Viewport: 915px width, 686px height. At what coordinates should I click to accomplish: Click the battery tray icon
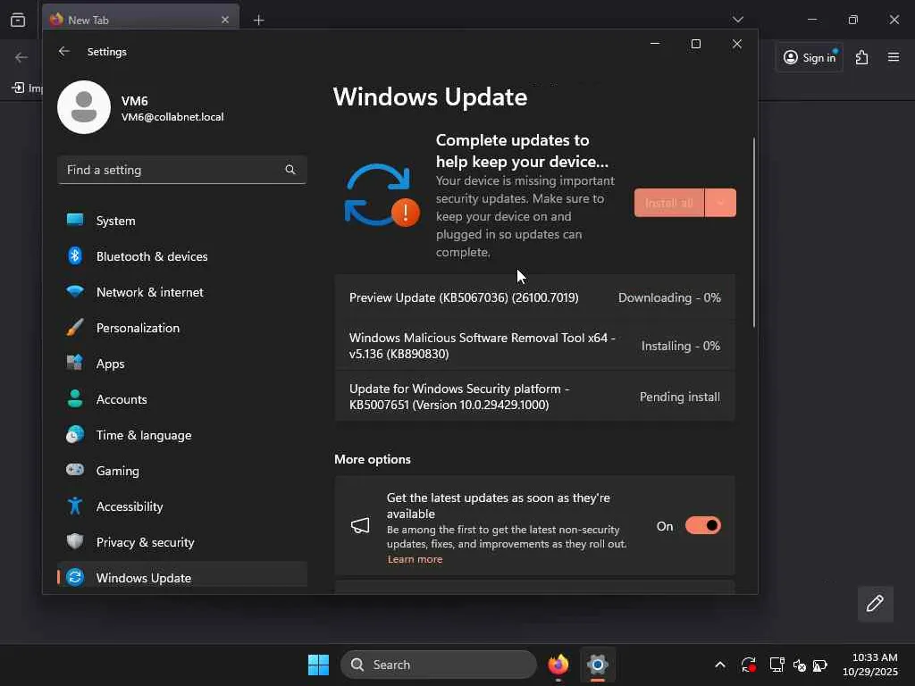[x=820, y=665]
